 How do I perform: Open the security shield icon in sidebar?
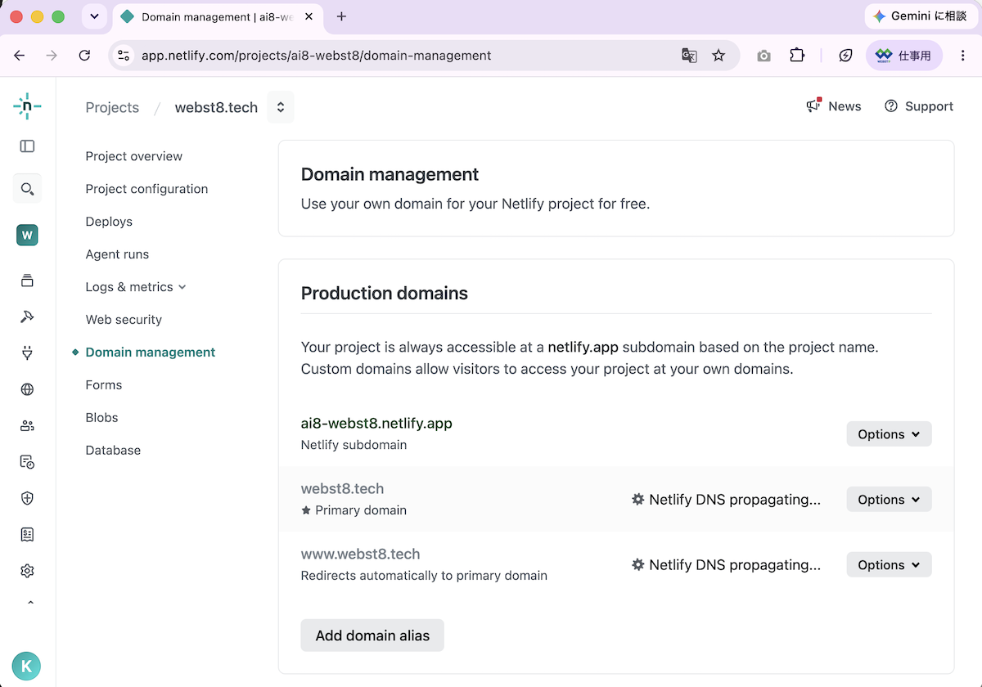[27, 498]
